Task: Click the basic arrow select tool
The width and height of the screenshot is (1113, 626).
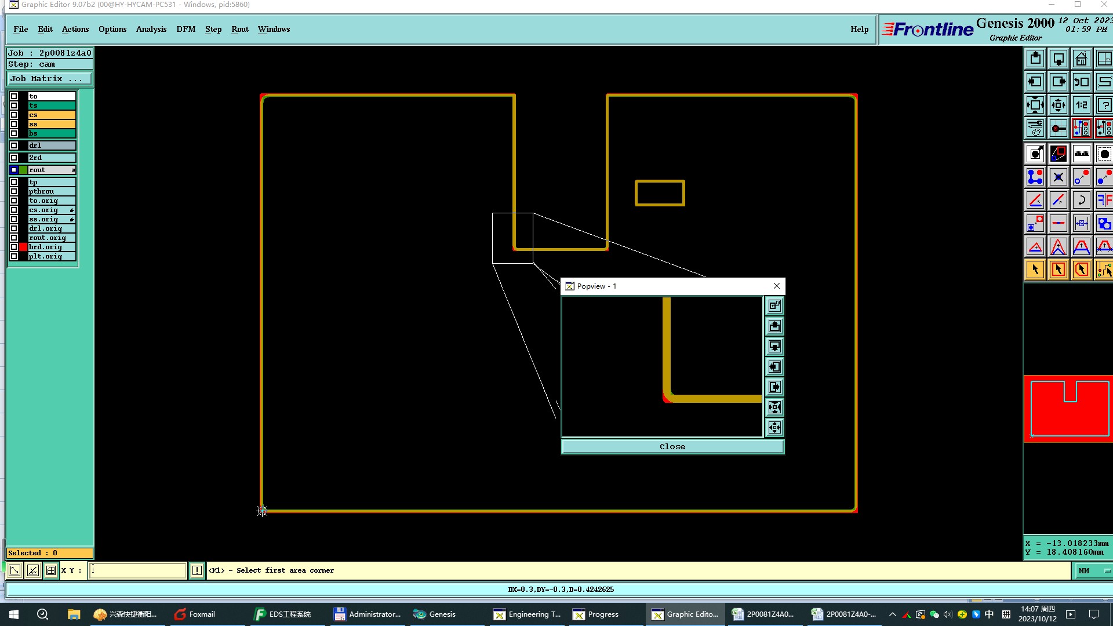Action: 1035,270
